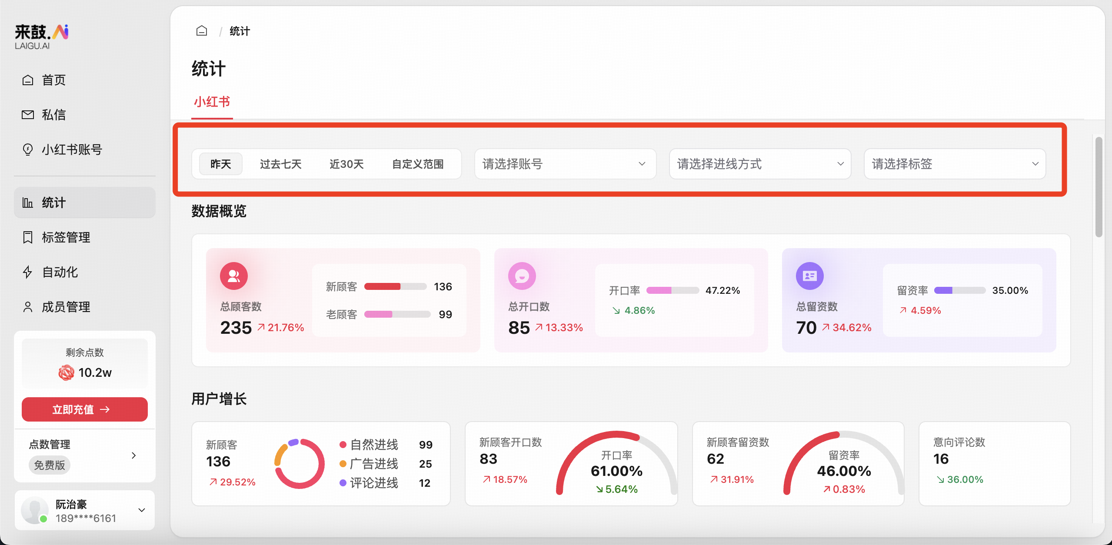Open the 请选择账号 dropdown
The image size is (1112, 545).
565,164
